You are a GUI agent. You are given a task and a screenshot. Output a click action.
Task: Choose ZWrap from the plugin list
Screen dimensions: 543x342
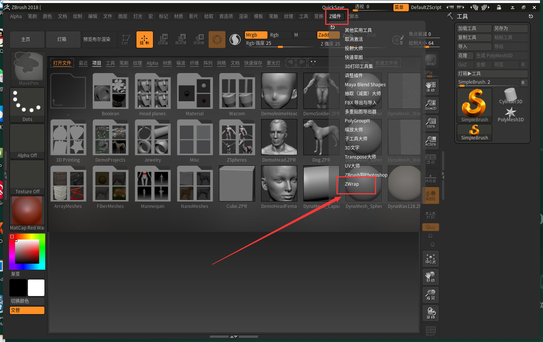tap(352, 184)
